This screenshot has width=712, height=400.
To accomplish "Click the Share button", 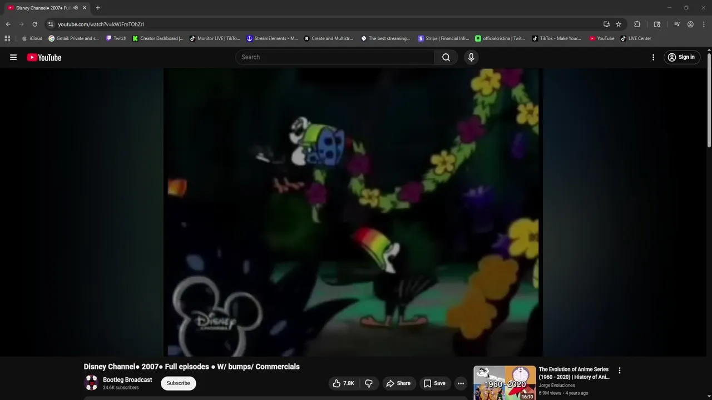I will pos(398,383).
